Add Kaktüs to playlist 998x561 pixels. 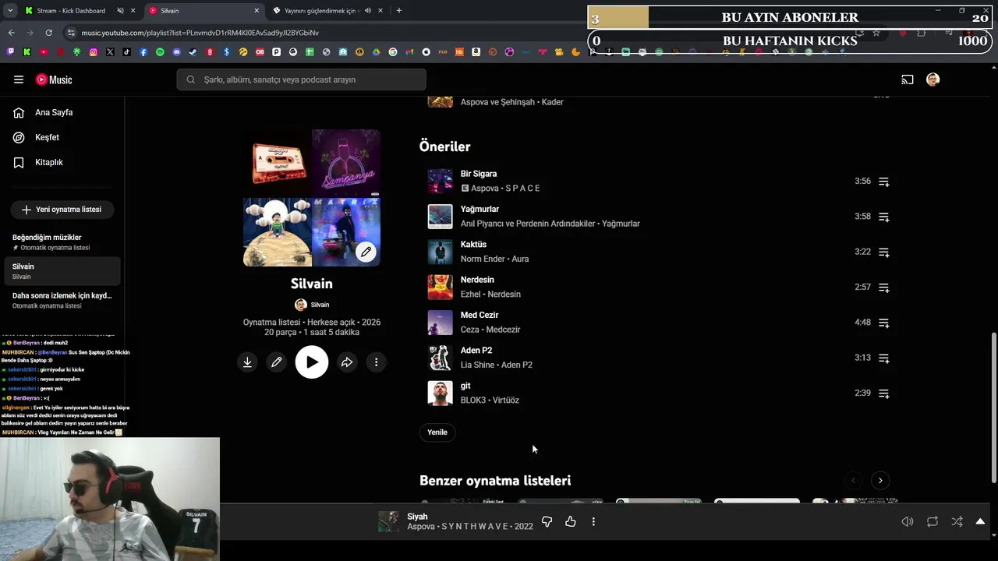[884, 252]
